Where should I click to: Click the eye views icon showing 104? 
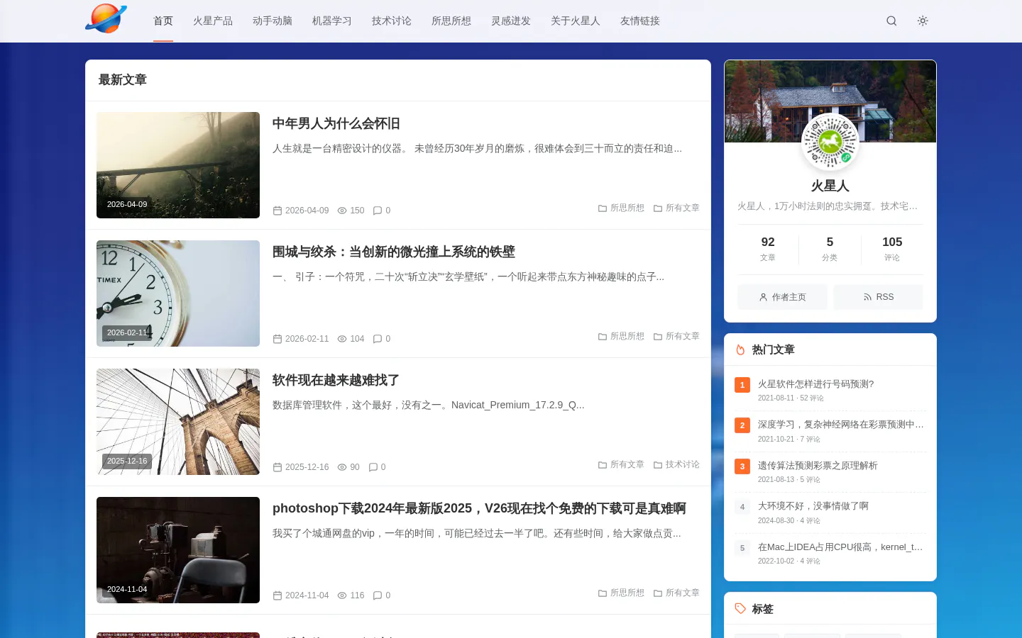[x=342, y=339]
